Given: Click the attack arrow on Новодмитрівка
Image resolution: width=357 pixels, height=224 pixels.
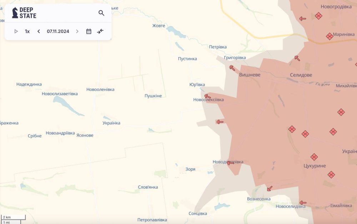Looking at the screenshot, I should pos(230,163).
